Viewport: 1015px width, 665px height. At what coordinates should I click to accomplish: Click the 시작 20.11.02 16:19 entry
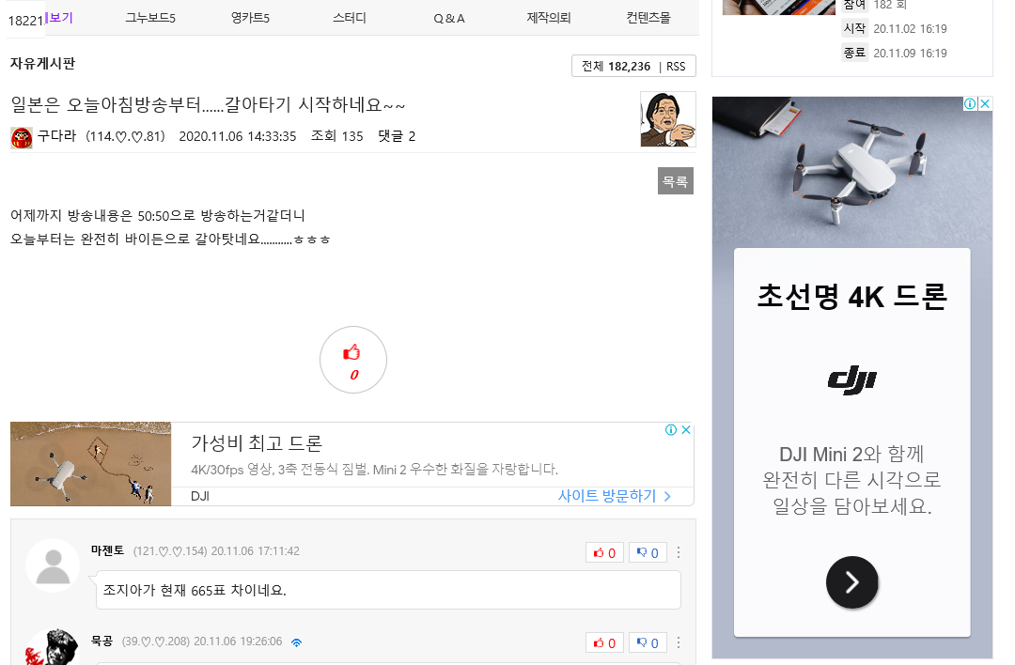point(895,28)
